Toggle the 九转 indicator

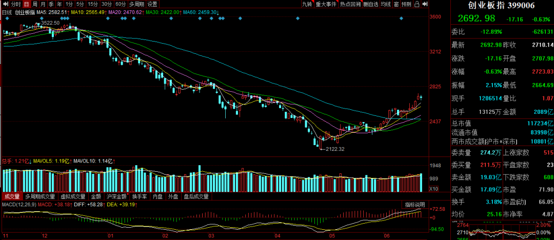[x=307, y=4]
